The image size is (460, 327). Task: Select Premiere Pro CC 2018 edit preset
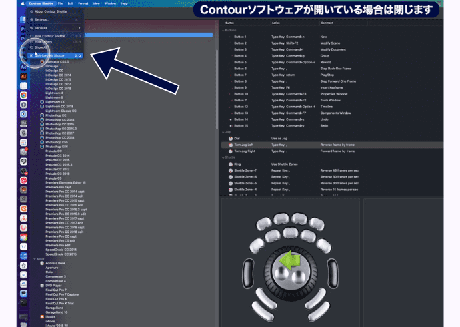(65, 231)
